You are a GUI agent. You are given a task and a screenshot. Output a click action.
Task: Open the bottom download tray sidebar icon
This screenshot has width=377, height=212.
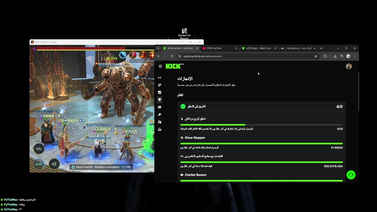(x=160, y=129)
